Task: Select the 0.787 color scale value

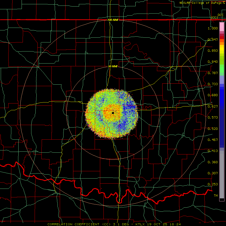Action: [213, 73]
